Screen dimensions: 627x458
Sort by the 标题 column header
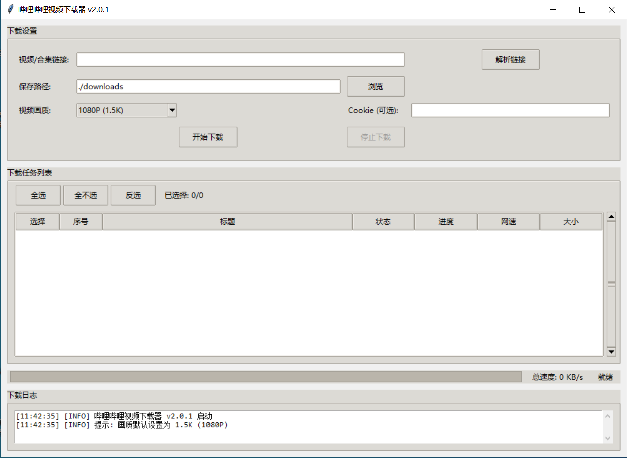click(x=228, y=222)
